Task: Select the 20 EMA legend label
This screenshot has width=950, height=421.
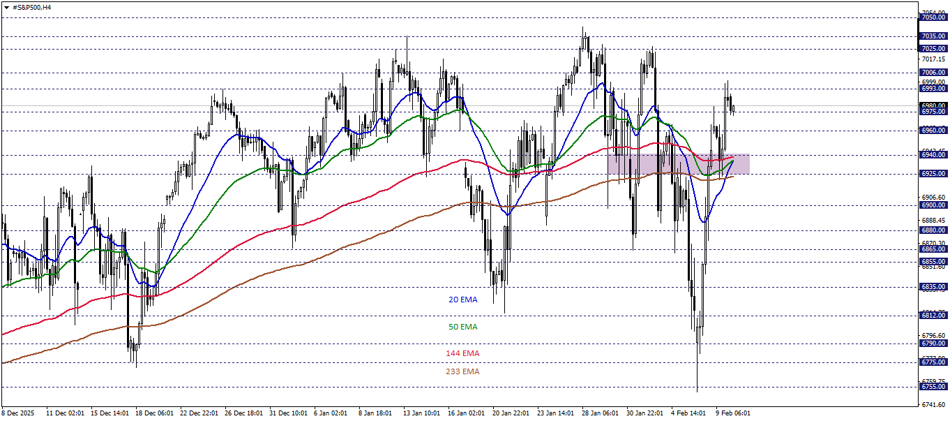Action: [x=463, y=300]
